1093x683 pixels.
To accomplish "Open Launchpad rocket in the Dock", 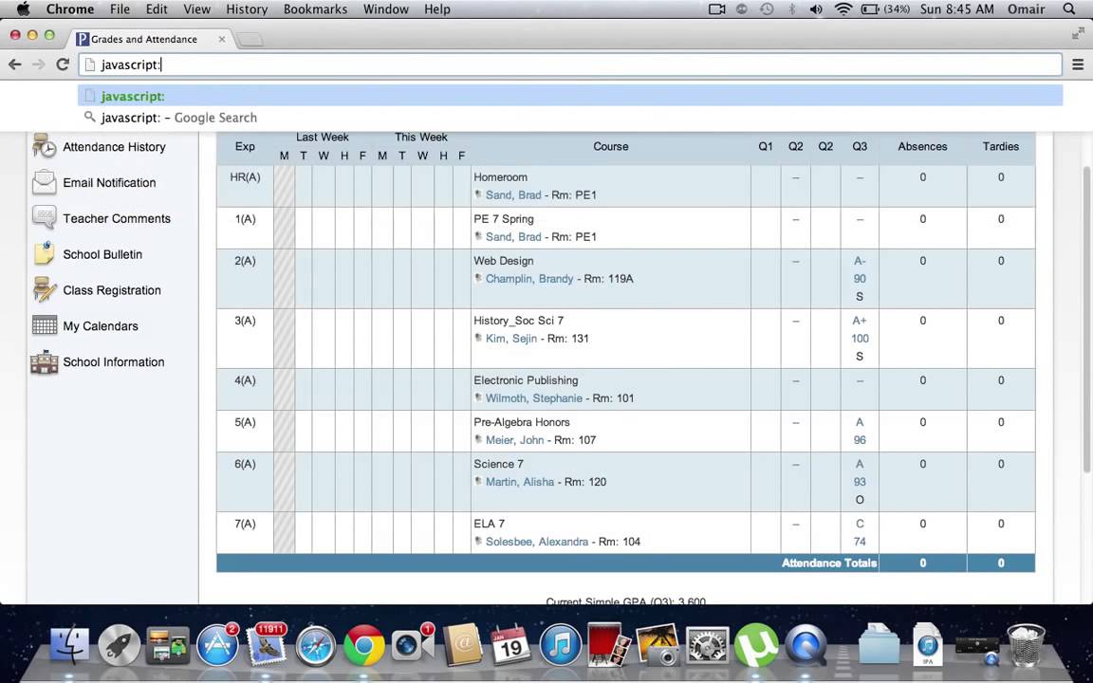I will coord(119,646).
